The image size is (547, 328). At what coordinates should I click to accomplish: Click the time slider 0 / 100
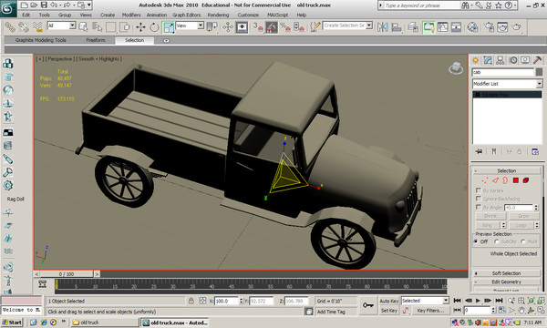(67, 274)
